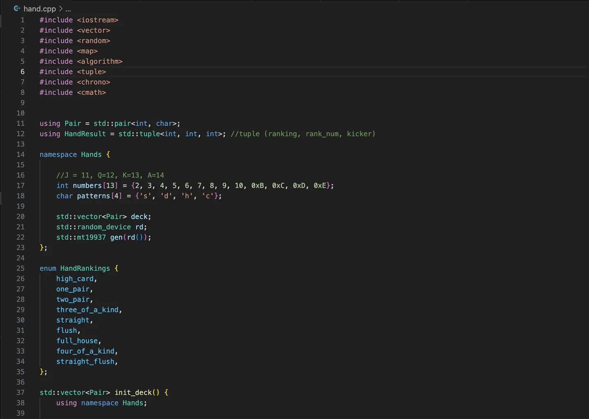Click the 'straight,' enumerator on line 30
The image size is (589, 419).
pos(75,320)
